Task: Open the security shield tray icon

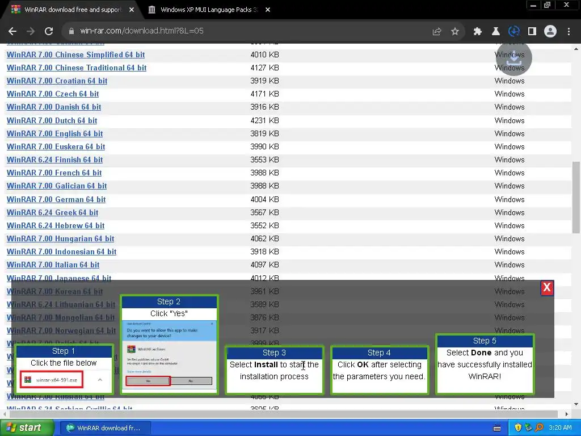Action: tap(518, 427)
